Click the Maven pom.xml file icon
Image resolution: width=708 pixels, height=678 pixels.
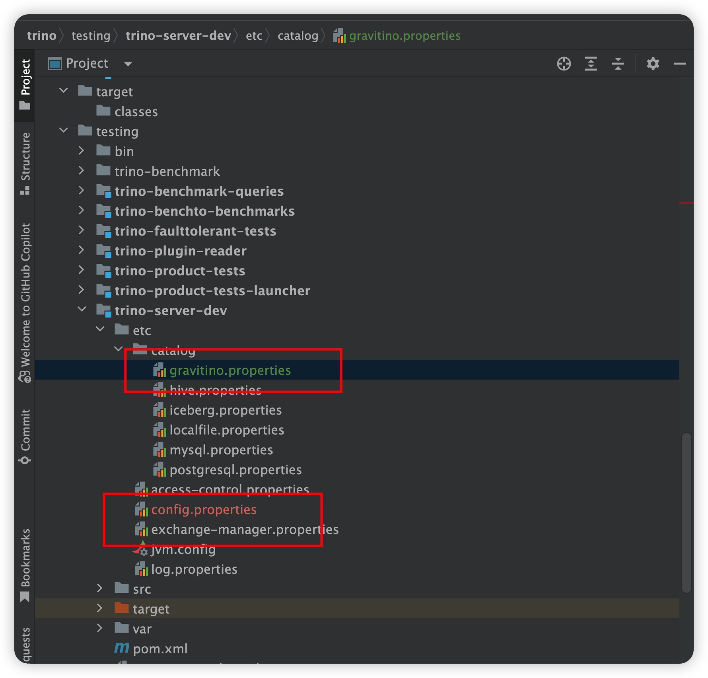point(122,648)
